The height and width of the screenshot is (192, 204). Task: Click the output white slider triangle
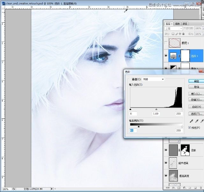click(x=182, y=127)
